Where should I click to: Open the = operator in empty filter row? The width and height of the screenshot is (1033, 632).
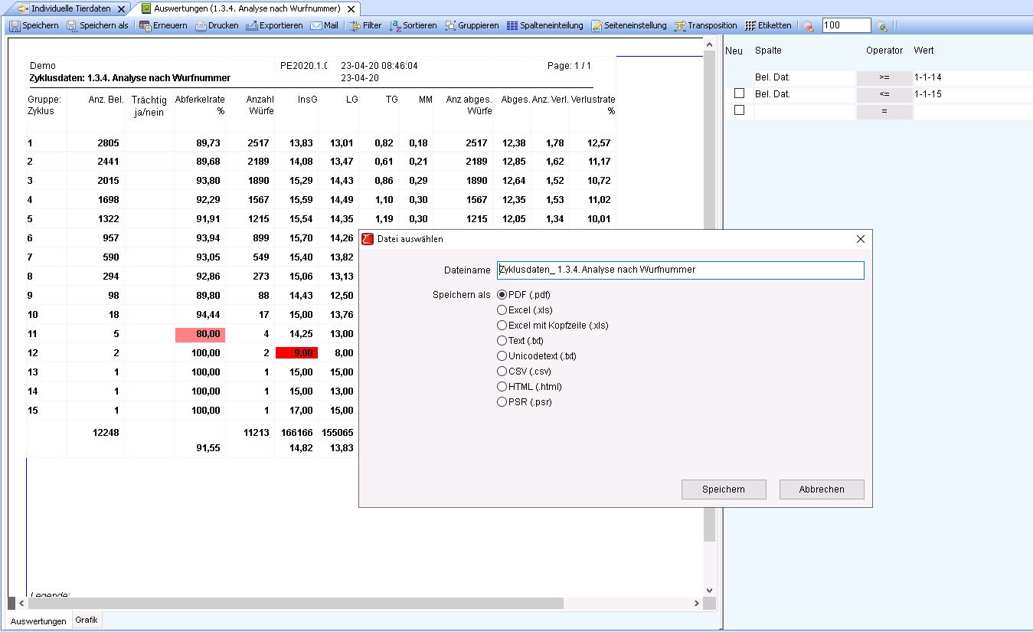[884, 111]
